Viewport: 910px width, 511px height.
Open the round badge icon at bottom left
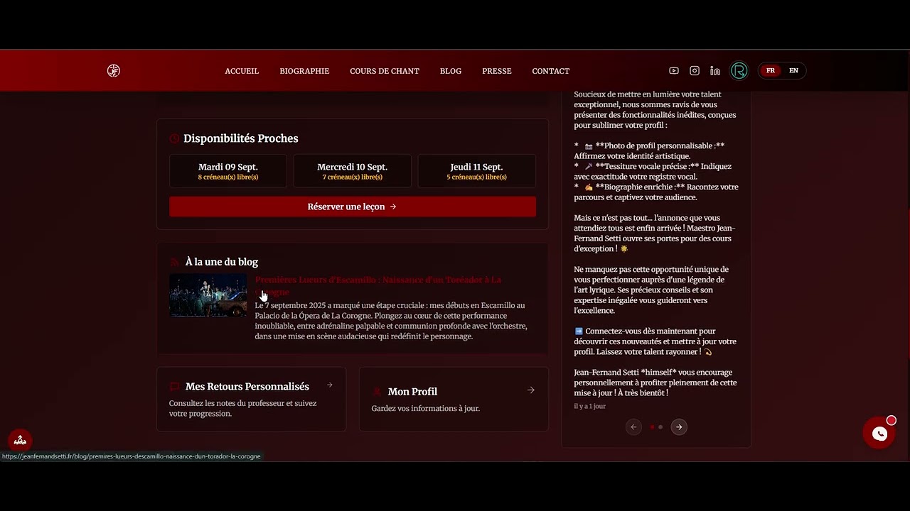(20, 441)
